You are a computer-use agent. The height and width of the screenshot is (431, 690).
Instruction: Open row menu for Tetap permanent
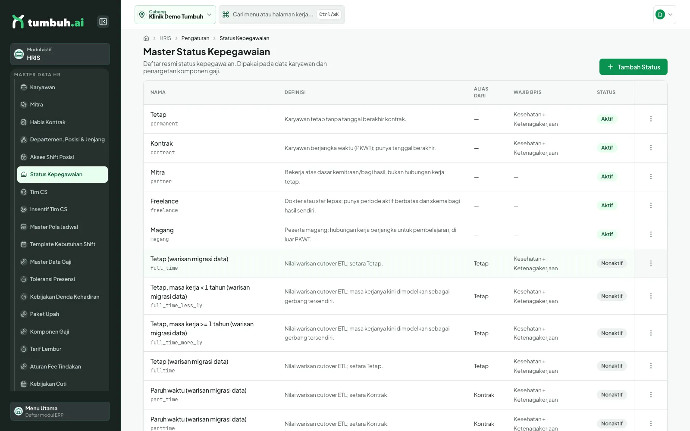651,119
